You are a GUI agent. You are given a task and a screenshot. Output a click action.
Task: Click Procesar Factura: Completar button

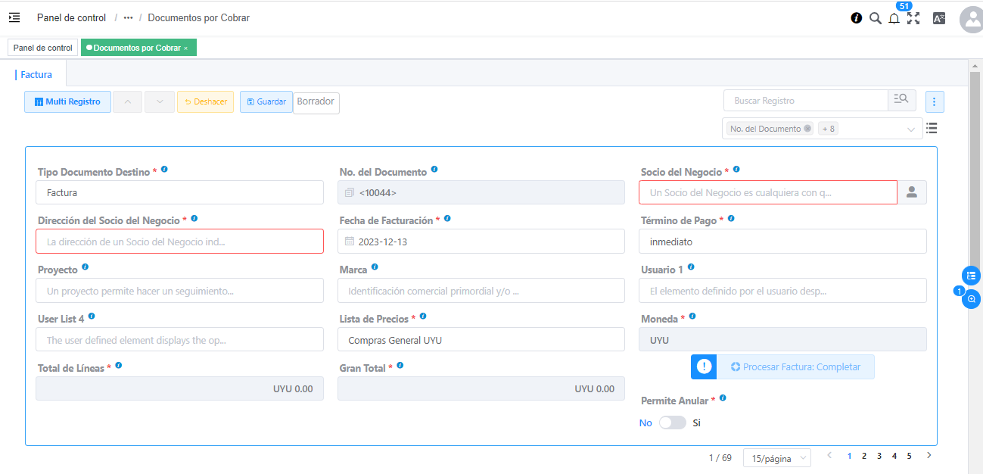pyautogui.click(x=795, y=366)
